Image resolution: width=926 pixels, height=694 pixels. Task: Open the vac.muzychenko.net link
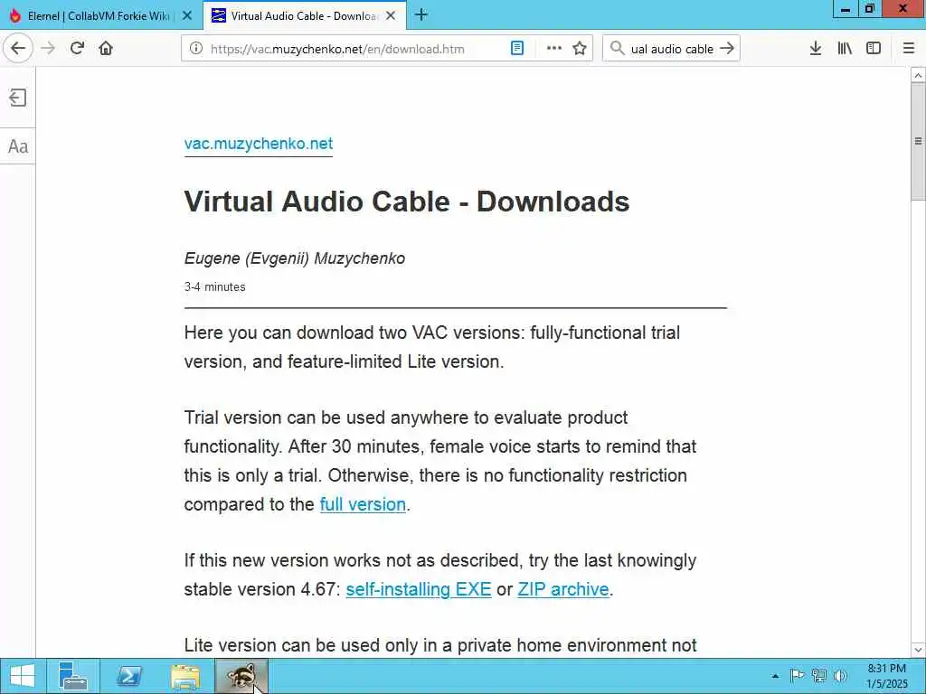[x=258, y=144]
